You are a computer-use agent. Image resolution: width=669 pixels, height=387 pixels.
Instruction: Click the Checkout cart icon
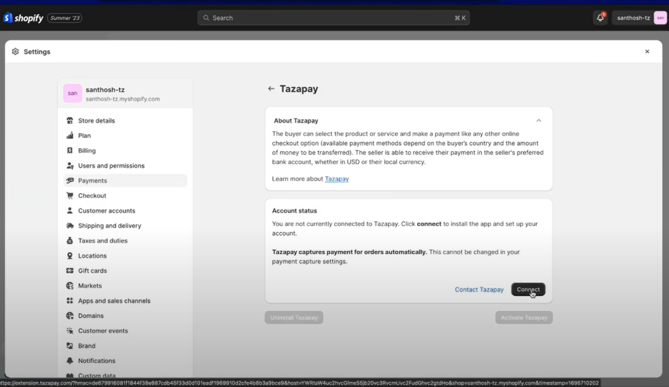[x=70, y=196]
